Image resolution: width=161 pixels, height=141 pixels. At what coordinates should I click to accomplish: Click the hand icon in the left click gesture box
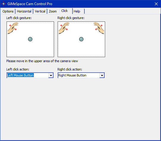[13, 28]
